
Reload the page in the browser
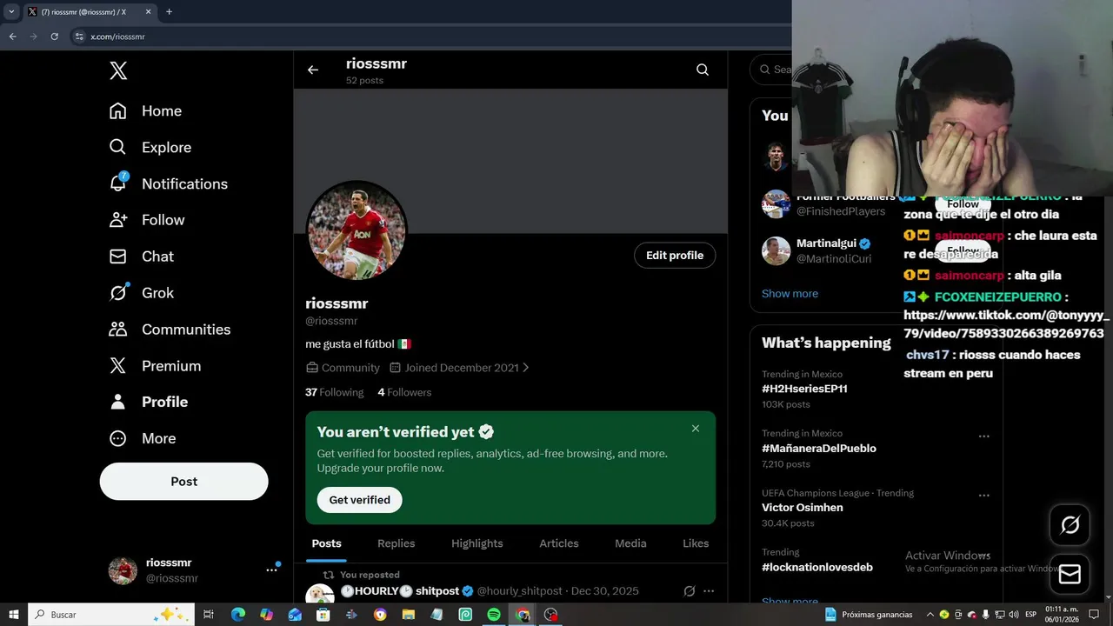(x=54, y=37)
